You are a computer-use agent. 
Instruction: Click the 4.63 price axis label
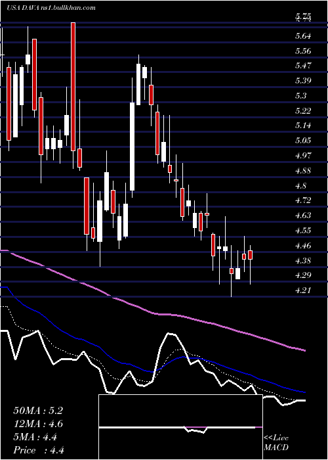[303, 216]
